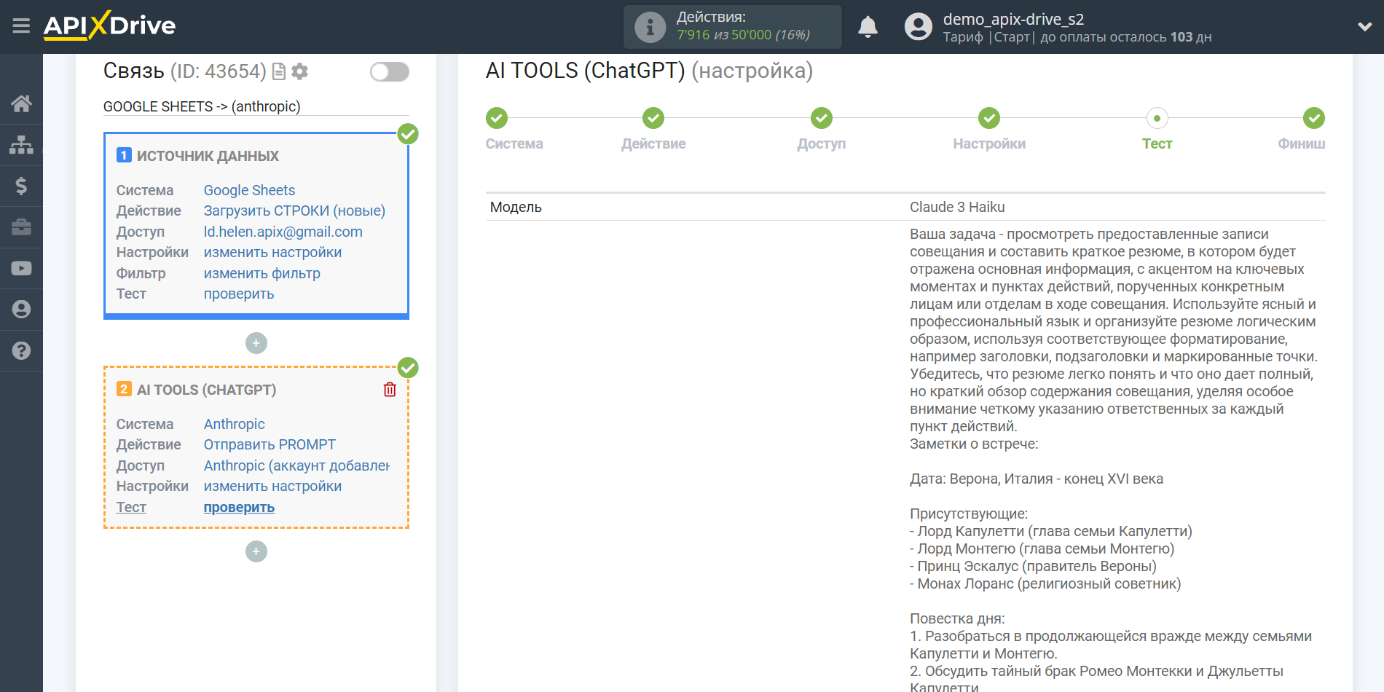Click Anthropic system link

tap(234, 424)
